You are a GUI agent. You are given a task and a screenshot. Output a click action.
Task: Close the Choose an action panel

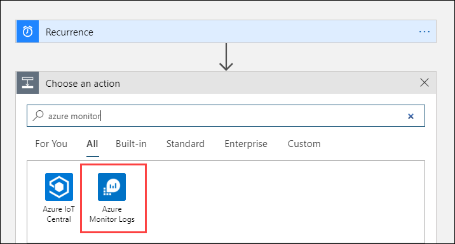(x=424, y=83)
